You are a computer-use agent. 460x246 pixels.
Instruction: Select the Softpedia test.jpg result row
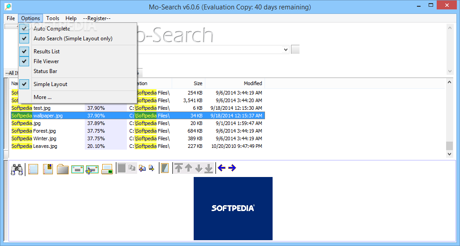[138, 108]
